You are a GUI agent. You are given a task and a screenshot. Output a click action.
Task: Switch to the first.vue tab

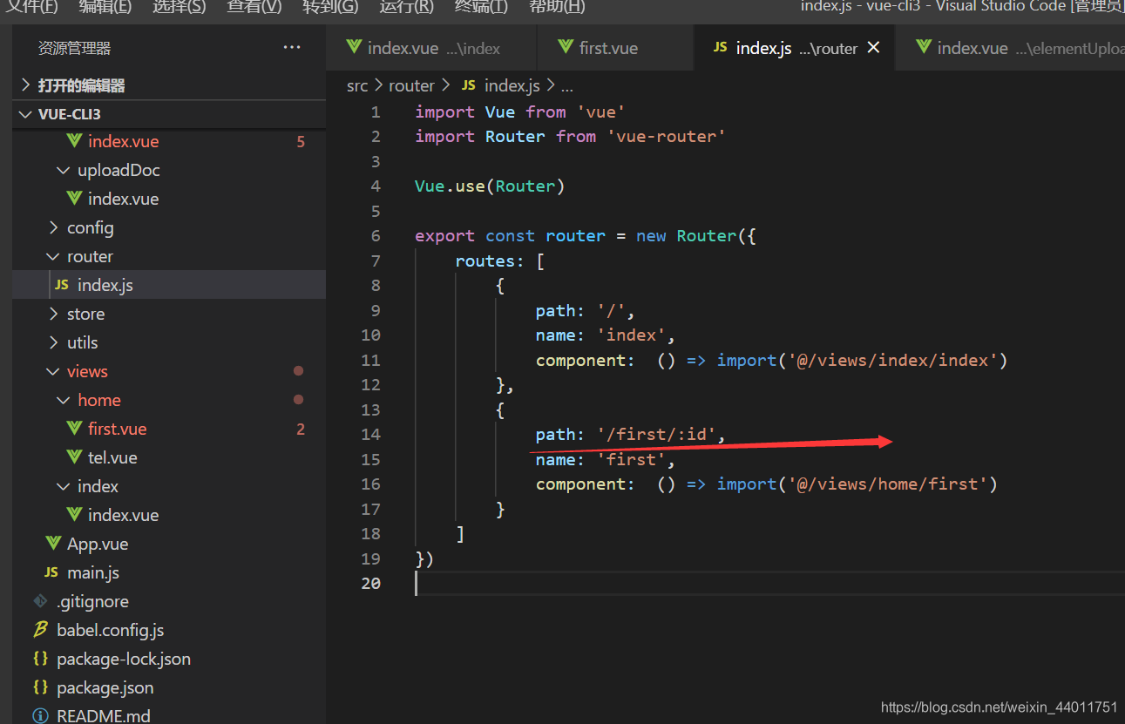(615, 48)
